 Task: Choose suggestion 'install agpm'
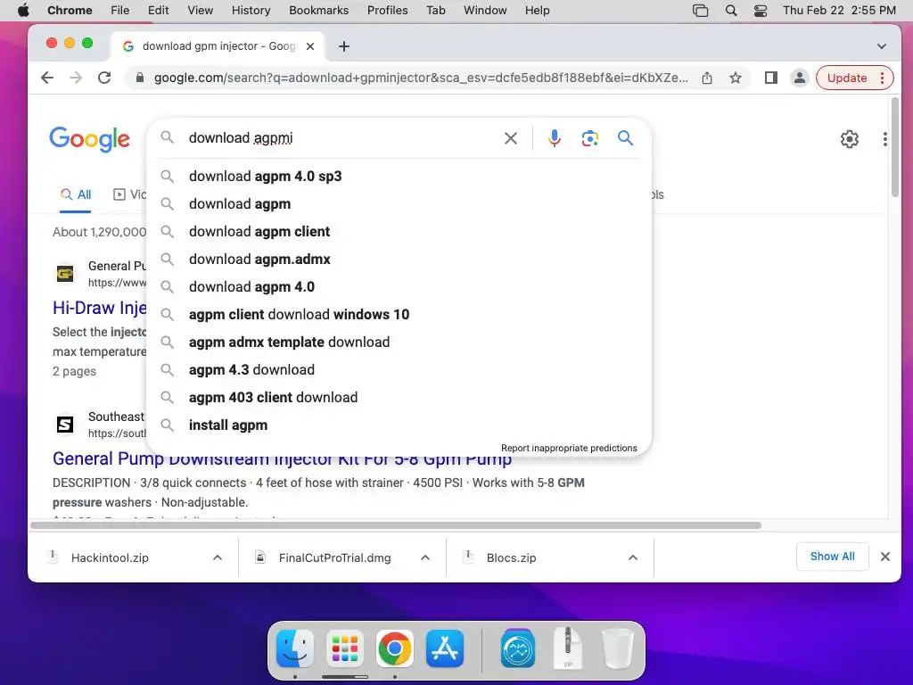399,425
